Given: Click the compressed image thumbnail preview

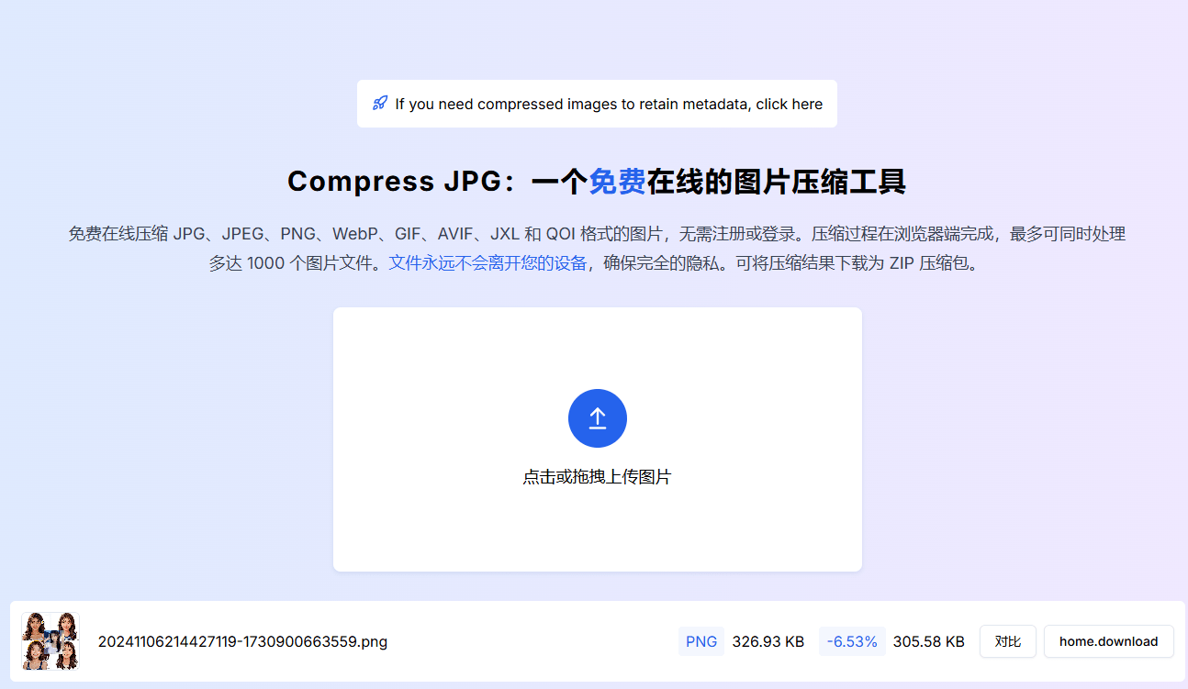Looking at the screenshot, I should point(50,641).
